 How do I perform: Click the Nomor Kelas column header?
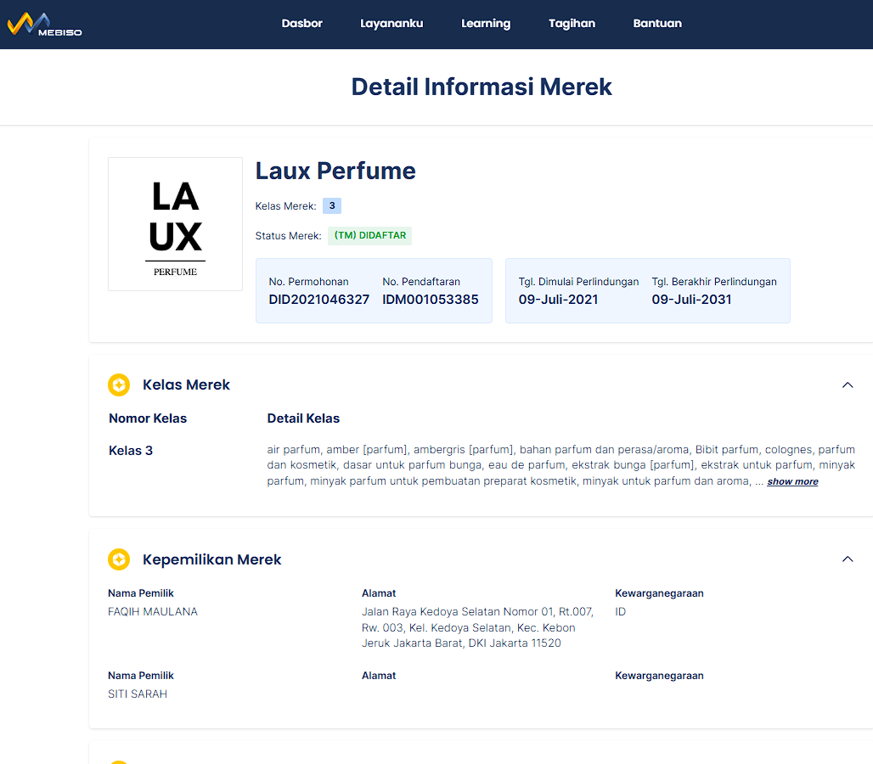click(148, 419)
